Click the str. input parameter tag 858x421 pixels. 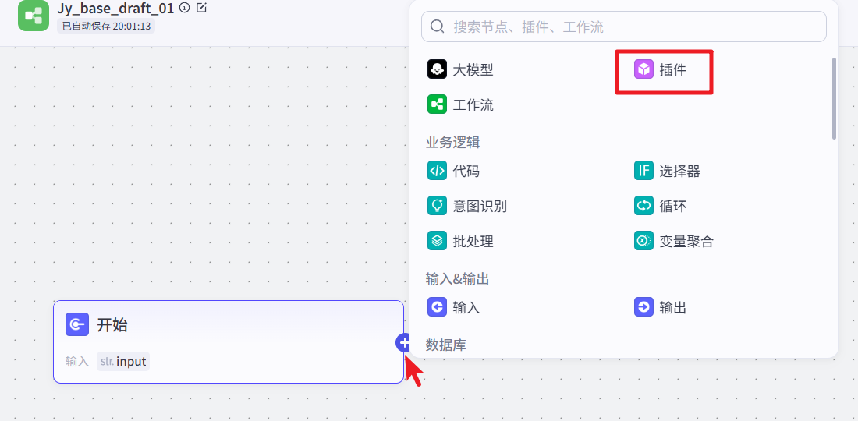[x=123, y=362]
